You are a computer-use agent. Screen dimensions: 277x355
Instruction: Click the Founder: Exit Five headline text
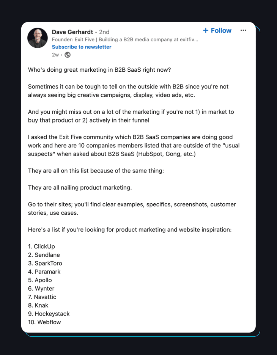tap(125, 39)
